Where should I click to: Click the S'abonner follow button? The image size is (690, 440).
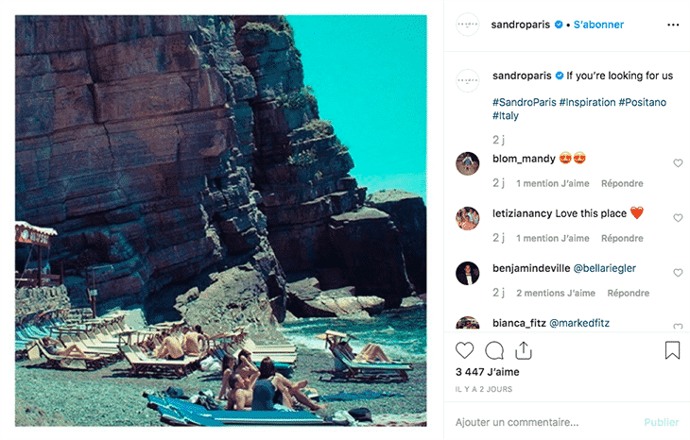(598, 25)
